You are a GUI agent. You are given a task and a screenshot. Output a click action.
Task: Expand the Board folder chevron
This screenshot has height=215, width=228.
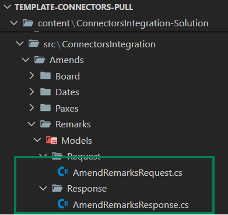31,76
